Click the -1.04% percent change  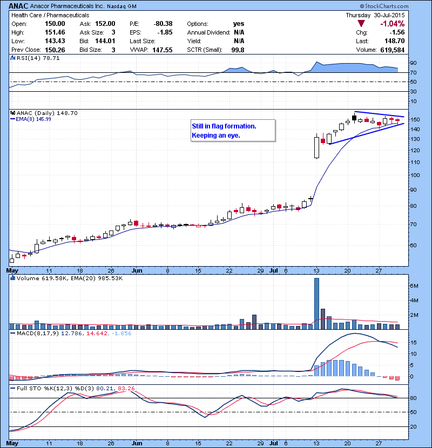click(392, 24)
